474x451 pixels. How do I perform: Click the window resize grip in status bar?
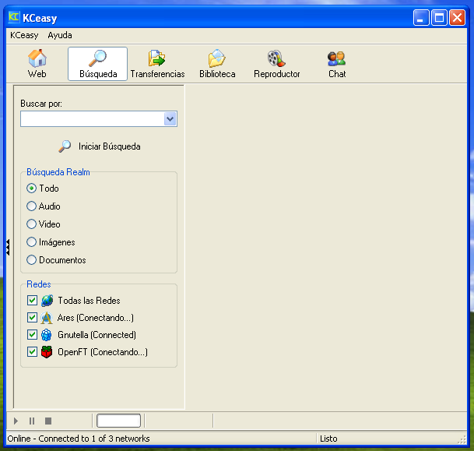click(x=462, y=440)
